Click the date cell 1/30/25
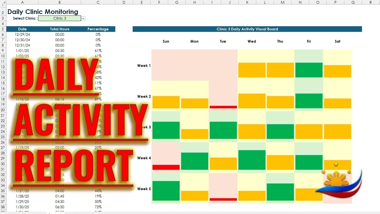Image resolution: width=380 pixels, height=214 pixels. pyautogui.click(x=22, y=207)
